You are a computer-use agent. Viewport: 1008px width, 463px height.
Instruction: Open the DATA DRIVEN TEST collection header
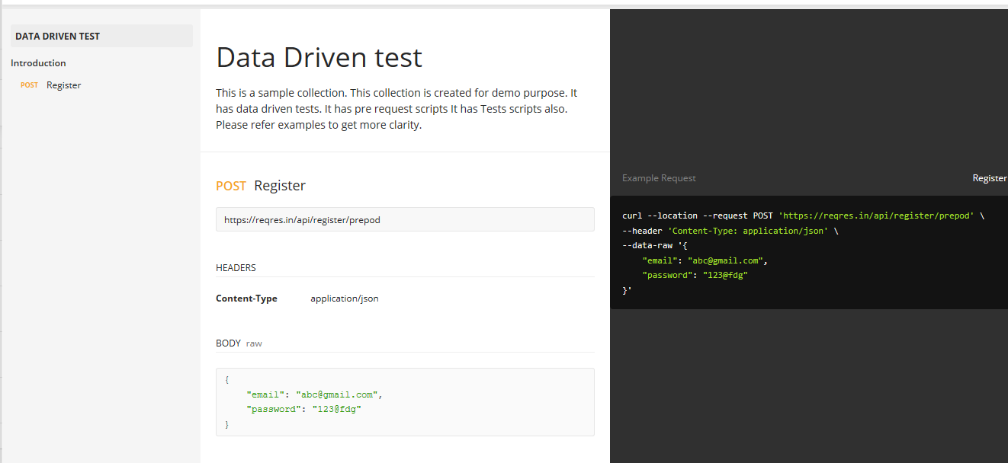tap(101, 36)
